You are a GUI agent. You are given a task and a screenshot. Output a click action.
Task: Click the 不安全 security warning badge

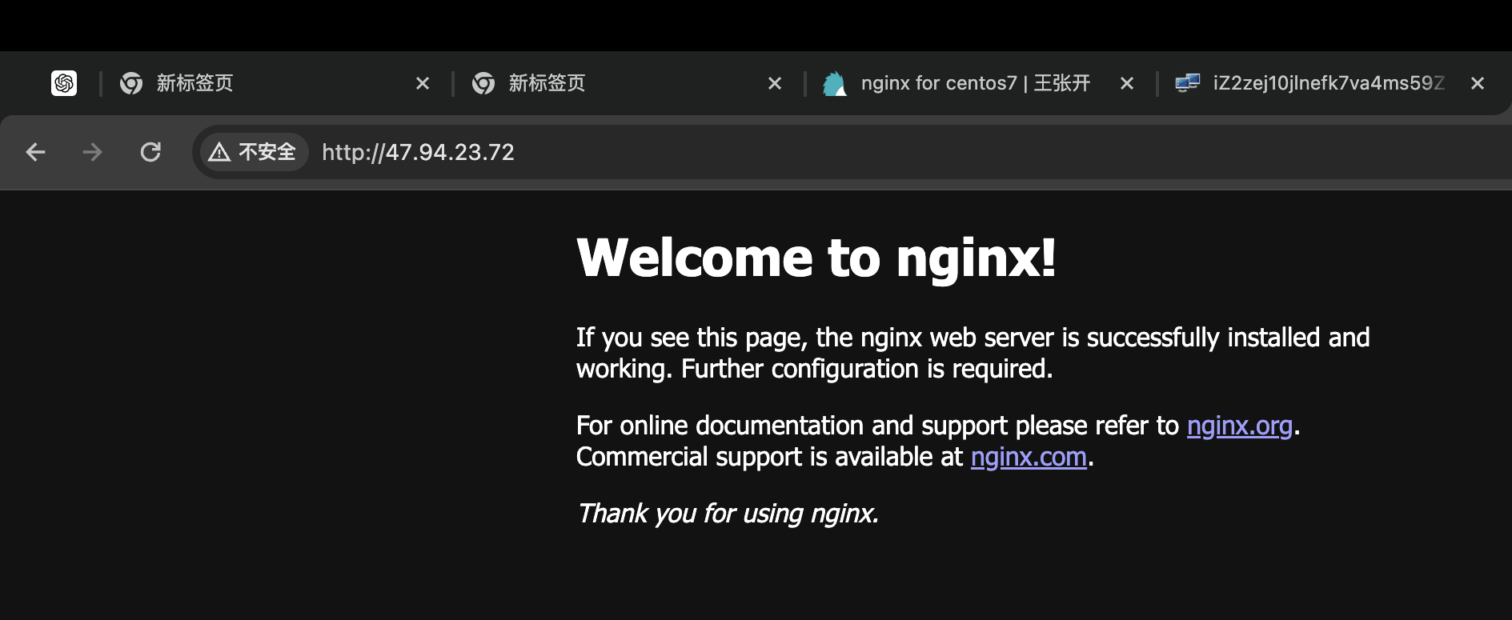253,152
